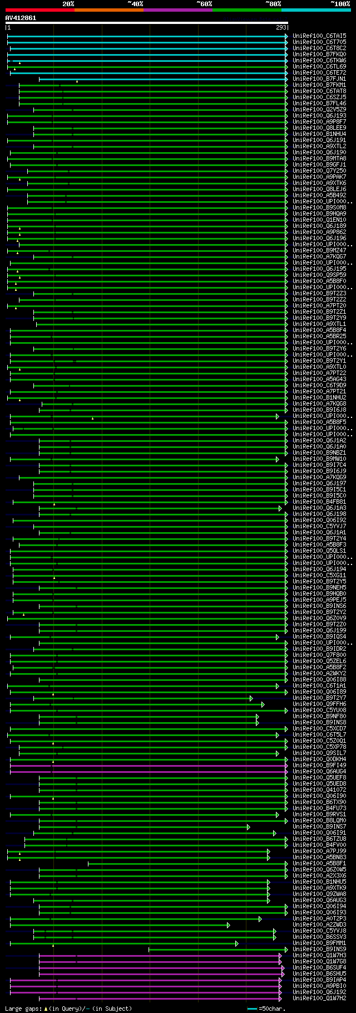Open hit UniRef100_Q9ZWA8

click(x=319, y=894)
